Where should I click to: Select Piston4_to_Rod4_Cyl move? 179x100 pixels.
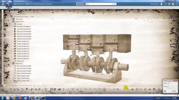pos(23,59)
